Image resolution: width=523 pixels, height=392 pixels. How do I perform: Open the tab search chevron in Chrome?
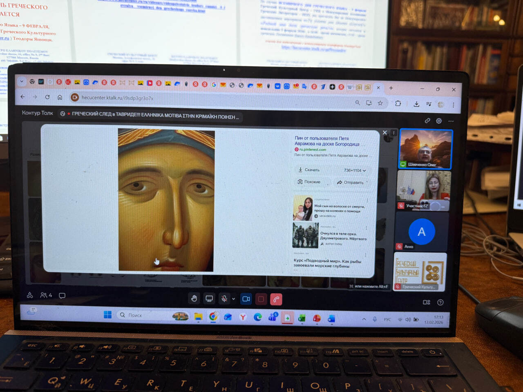[22, 81]
